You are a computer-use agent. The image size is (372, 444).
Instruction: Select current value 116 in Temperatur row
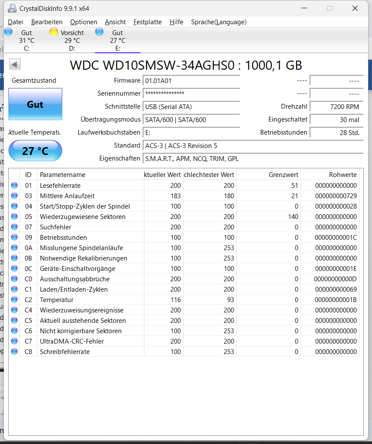click(x=176, y=299)
